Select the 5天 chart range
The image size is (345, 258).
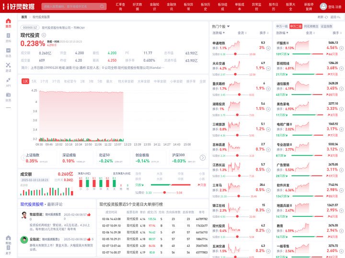[34, 81]
